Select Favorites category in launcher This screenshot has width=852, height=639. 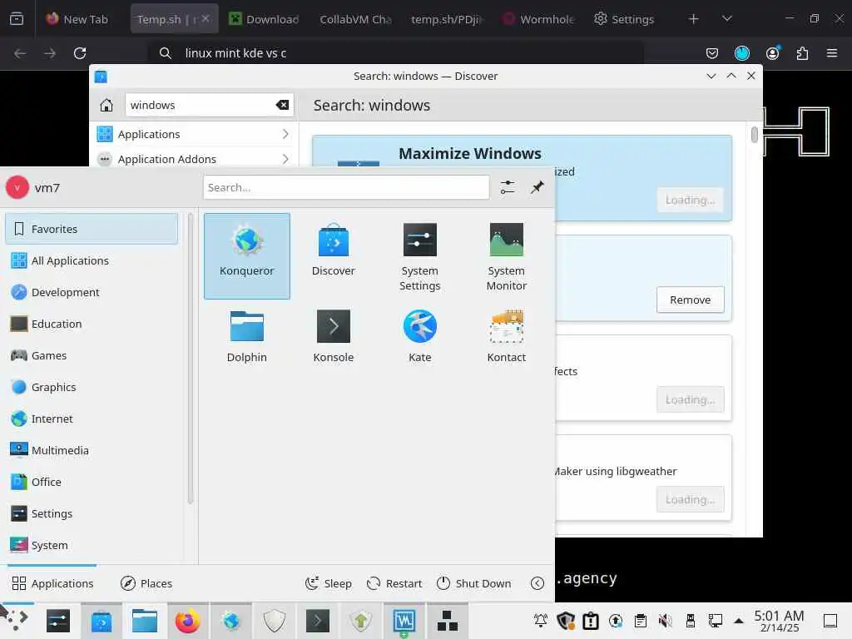pos(92,229)
